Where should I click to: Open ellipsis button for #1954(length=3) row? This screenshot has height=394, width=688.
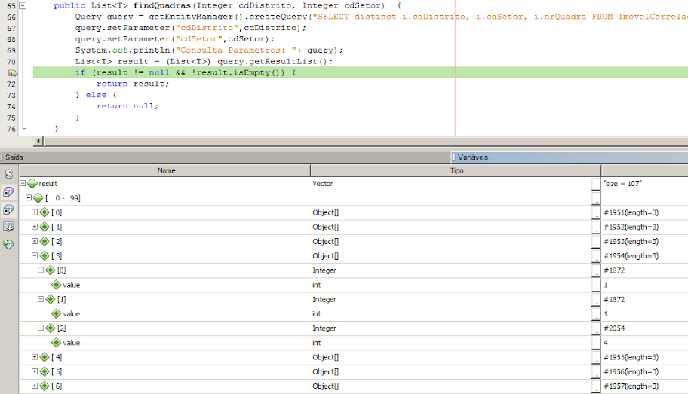point(596,256)
